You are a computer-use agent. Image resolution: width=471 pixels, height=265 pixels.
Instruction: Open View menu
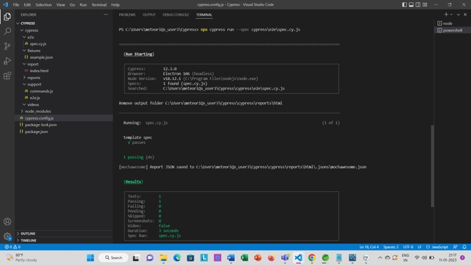tap(61, 5)
